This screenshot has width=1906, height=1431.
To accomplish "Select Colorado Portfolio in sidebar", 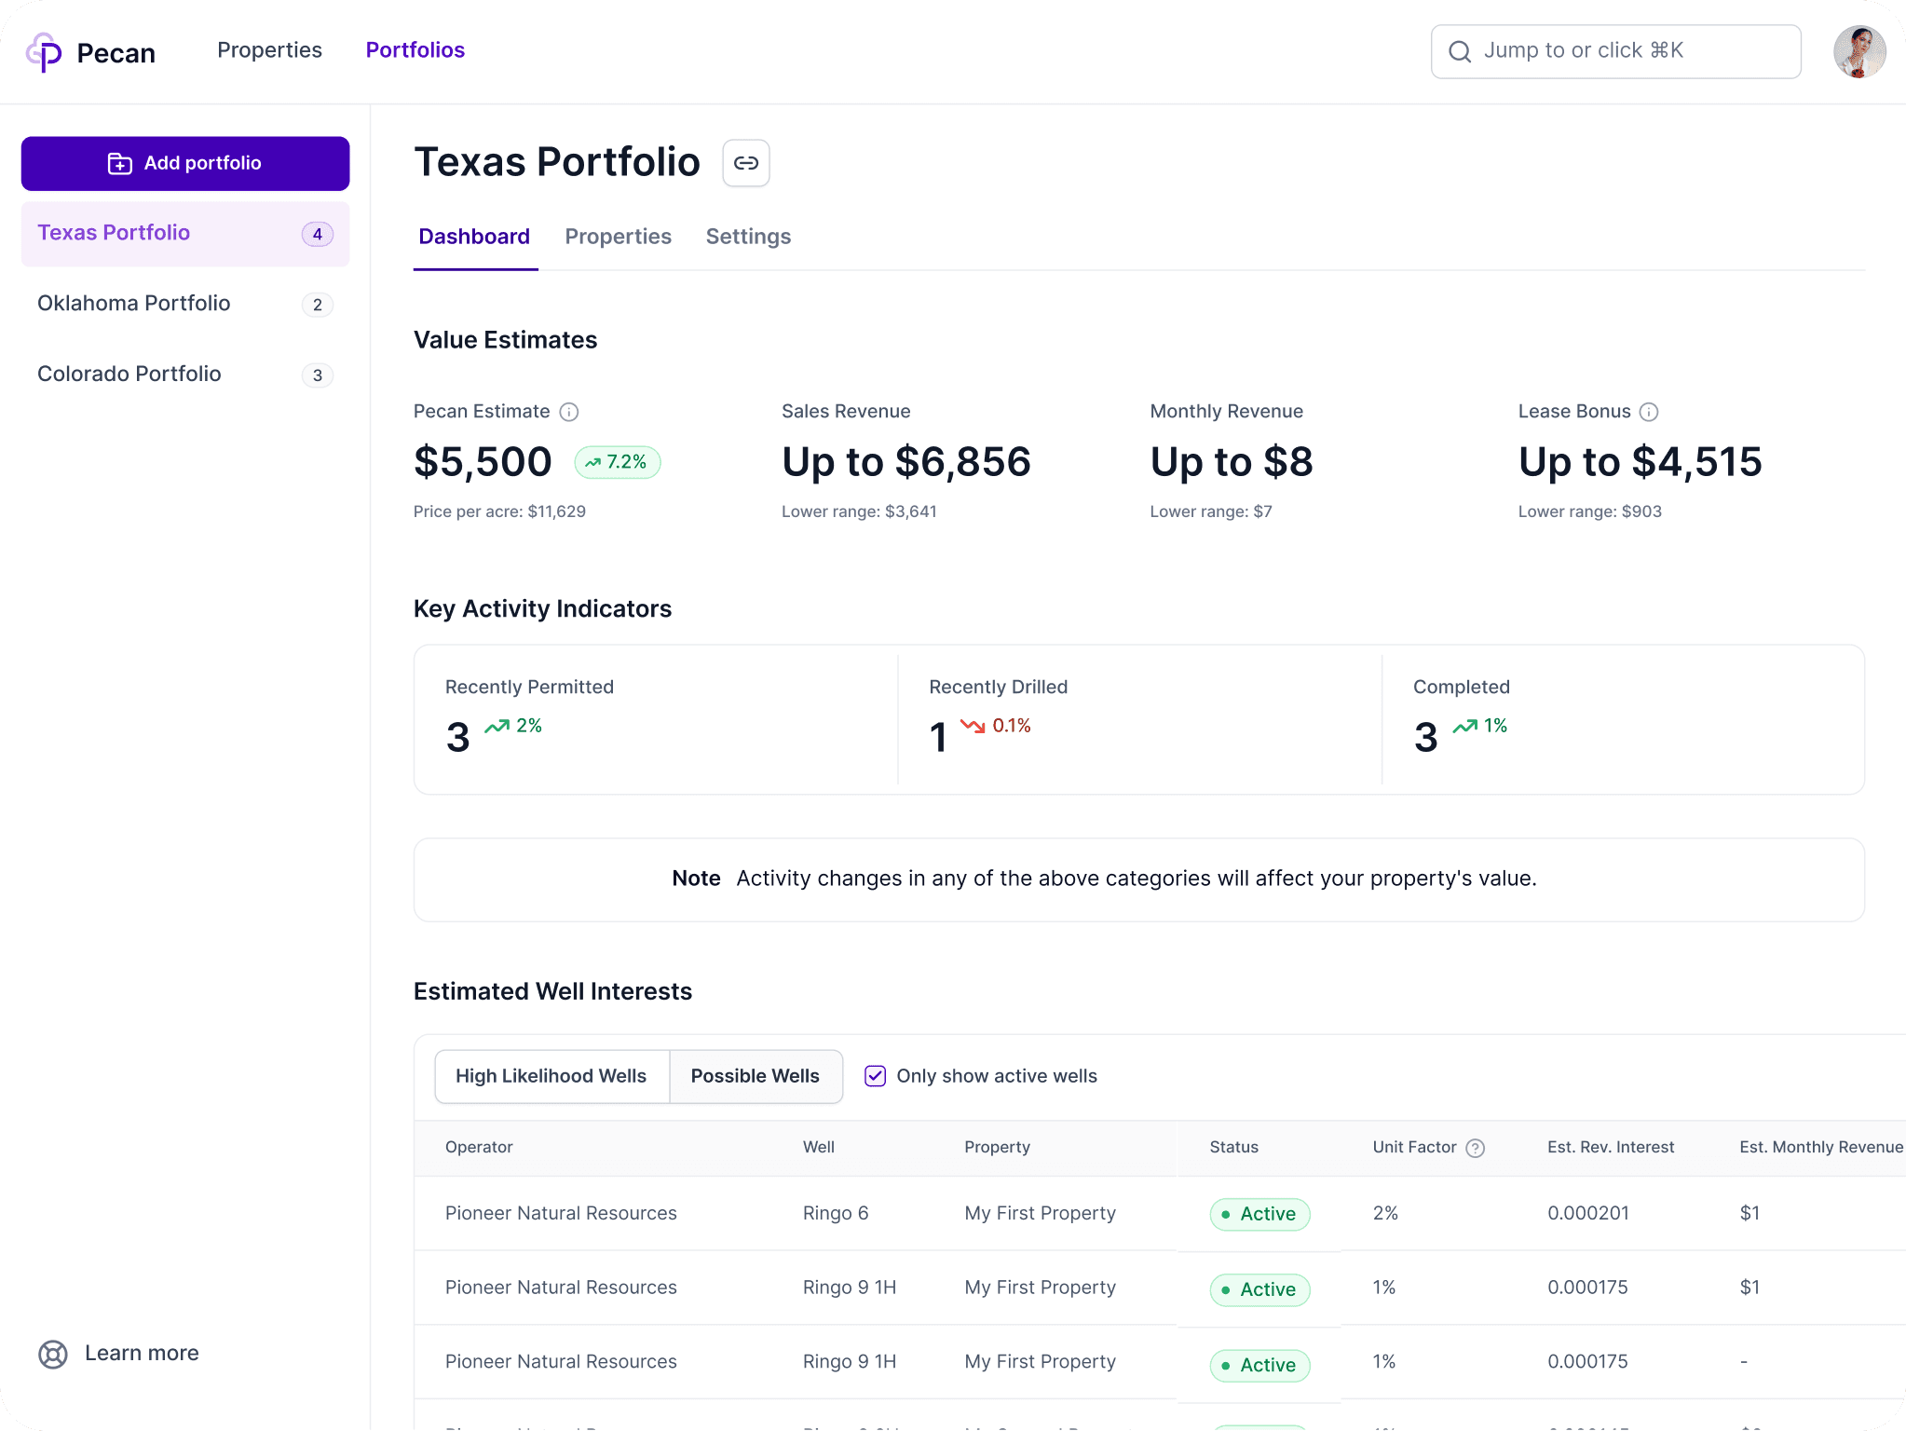I will pos(185,375).
